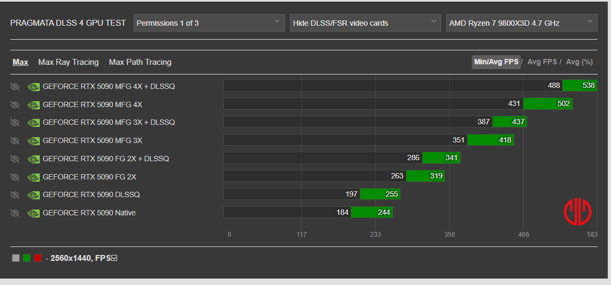Open the AMD Ryzen 7 9800X3D CPU dropdown
This screenshot has width=611, height=285.
pyautogui.click(x=522, y=23)
